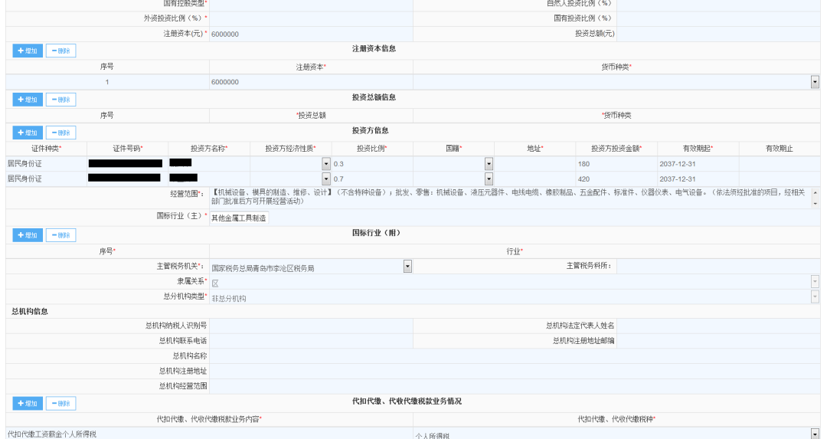Viewport: 827px width, 439px height.
Task: Open 货币种类 dropdown in 注册资本 row 1
Action: pos(815,82)
